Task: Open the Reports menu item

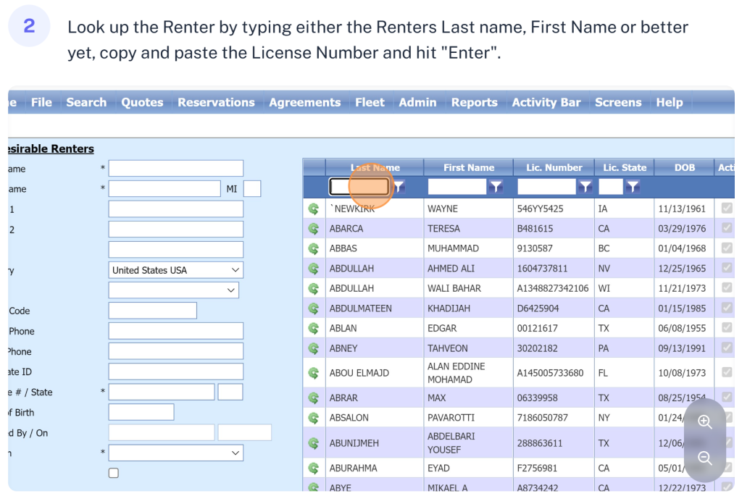Action: click(474, 103)
